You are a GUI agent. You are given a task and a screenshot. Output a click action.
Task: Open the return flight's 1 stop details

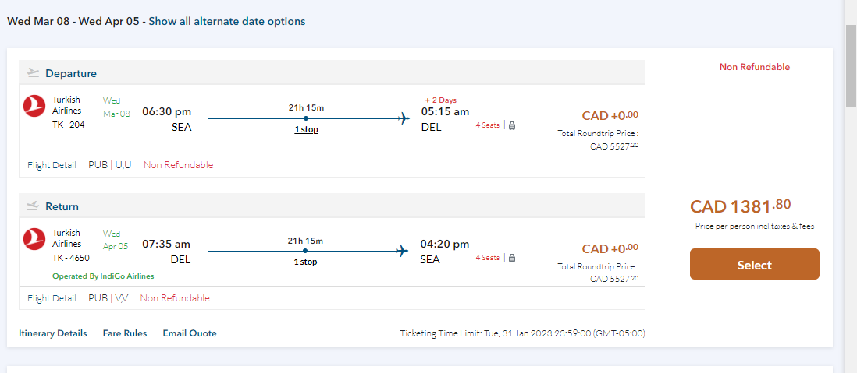305,262
